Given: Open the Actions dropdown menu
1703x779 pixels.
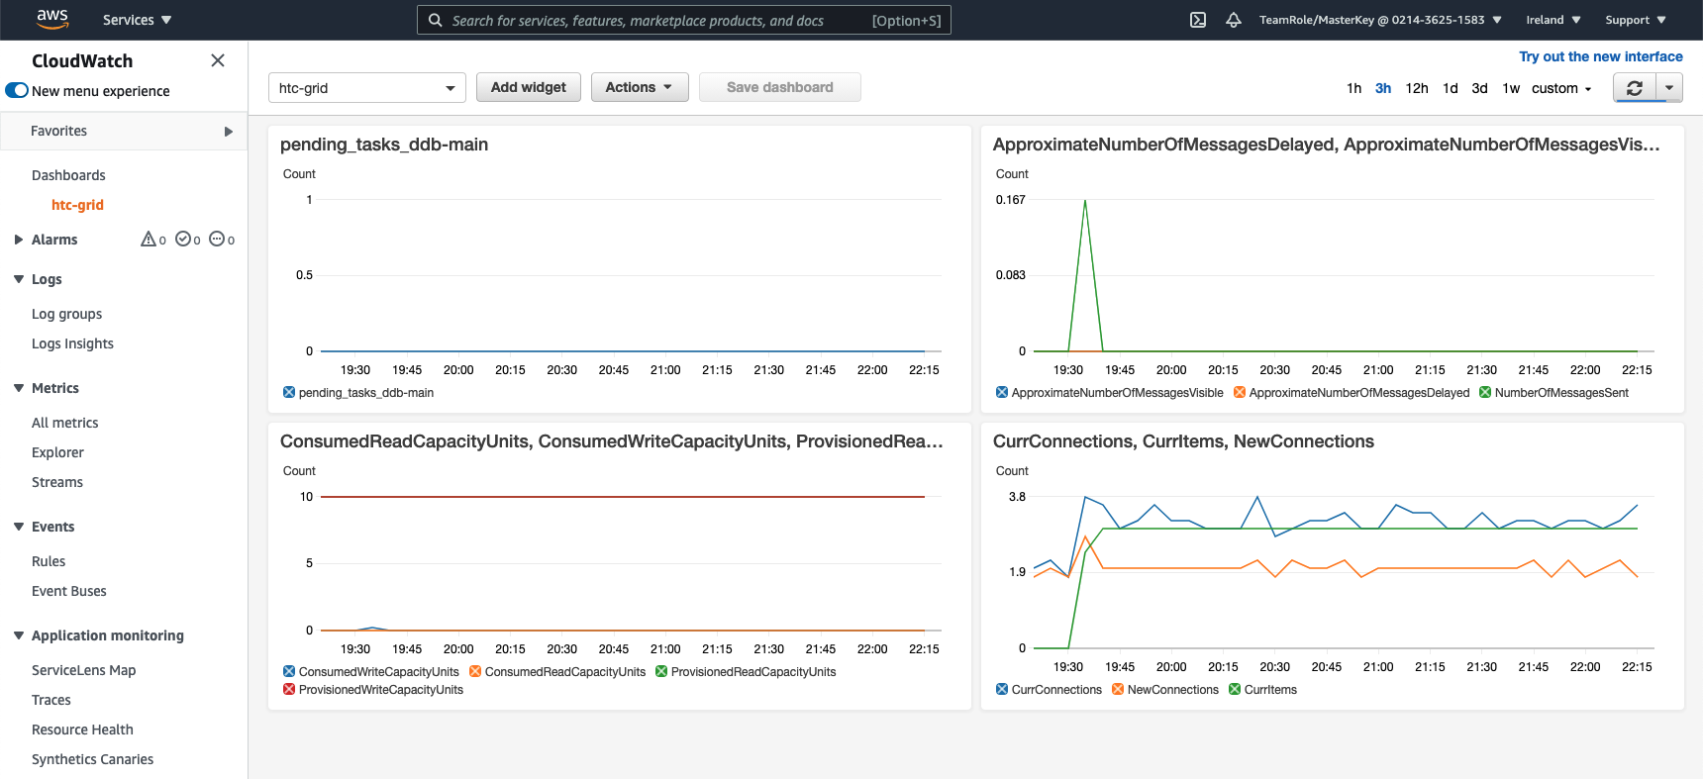Looking at the screenshot, I should [x=639, y=87].
